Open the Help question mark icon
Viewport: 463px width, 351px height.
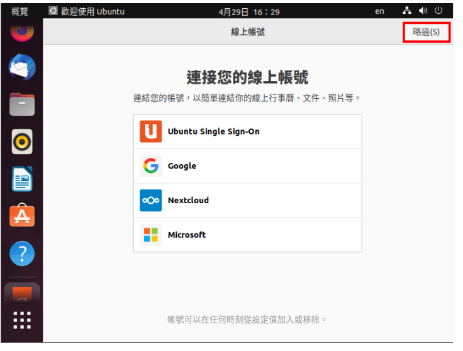(x=22, y=253)
